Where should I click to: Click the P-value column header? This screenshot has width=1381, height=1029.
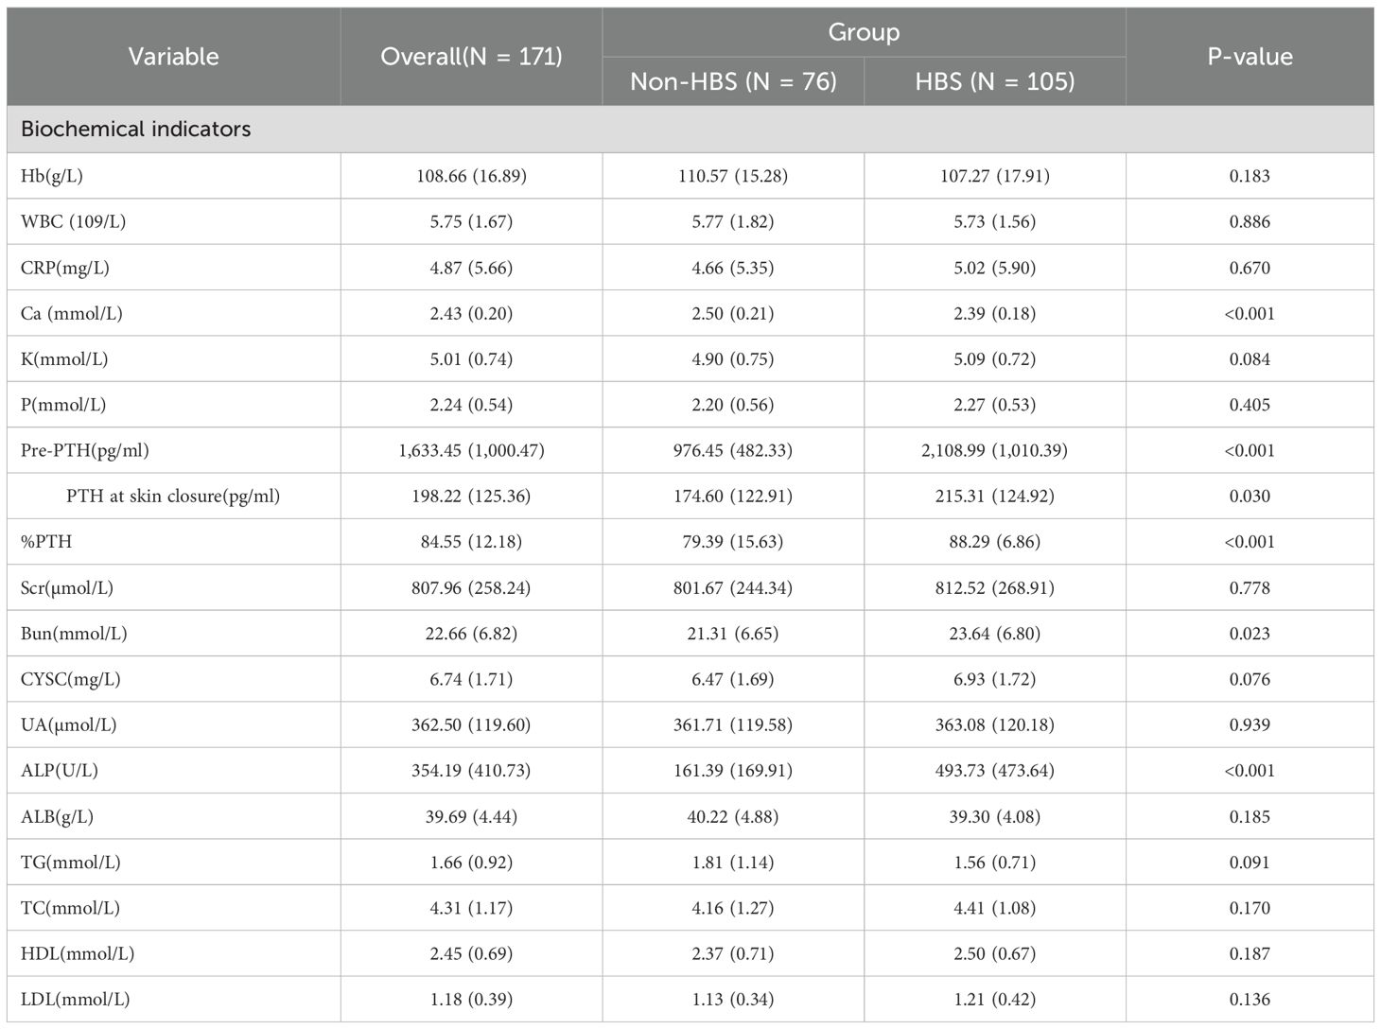pos(1250,57)
